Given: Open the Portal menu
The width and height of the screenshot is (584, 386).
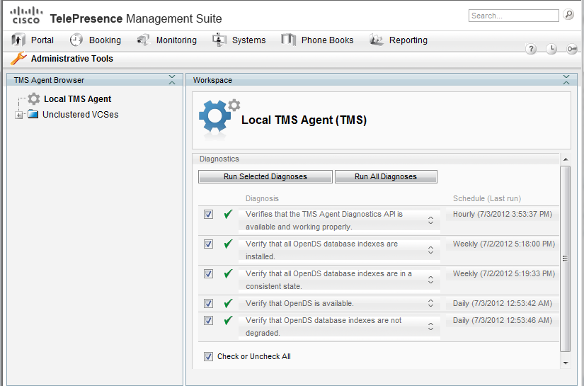Looking at the screenshot, I should tap(42, 40).
